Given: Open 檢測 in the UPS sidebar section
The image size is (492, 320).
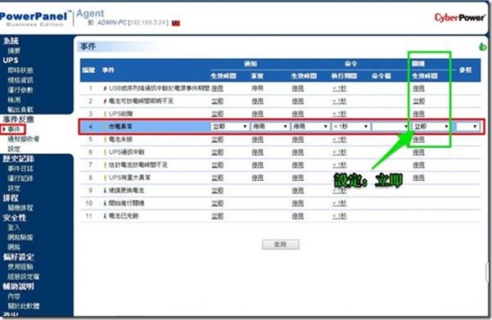Looking at the screenshot, I should [x=14, y=100].
